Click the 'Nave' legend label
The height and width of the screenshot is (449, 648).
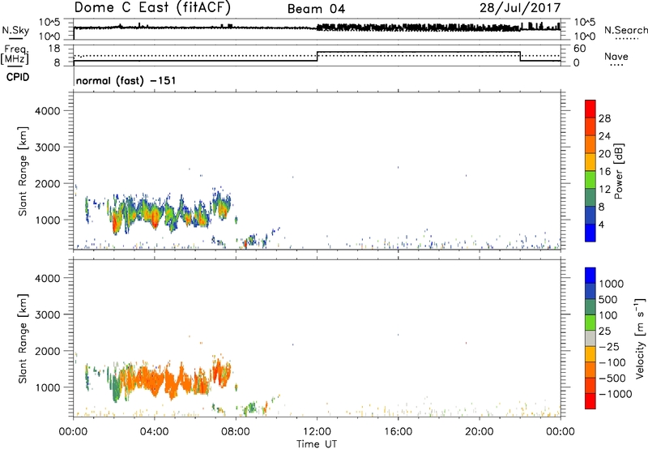[616, 57]
